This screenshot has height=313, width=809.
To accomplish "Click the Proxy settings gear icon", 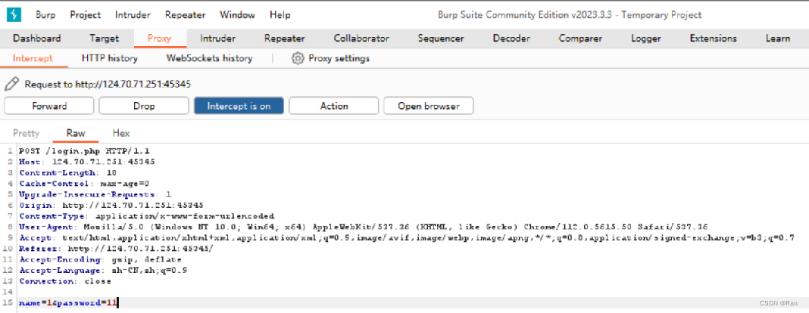I will (x=298, y=58).
